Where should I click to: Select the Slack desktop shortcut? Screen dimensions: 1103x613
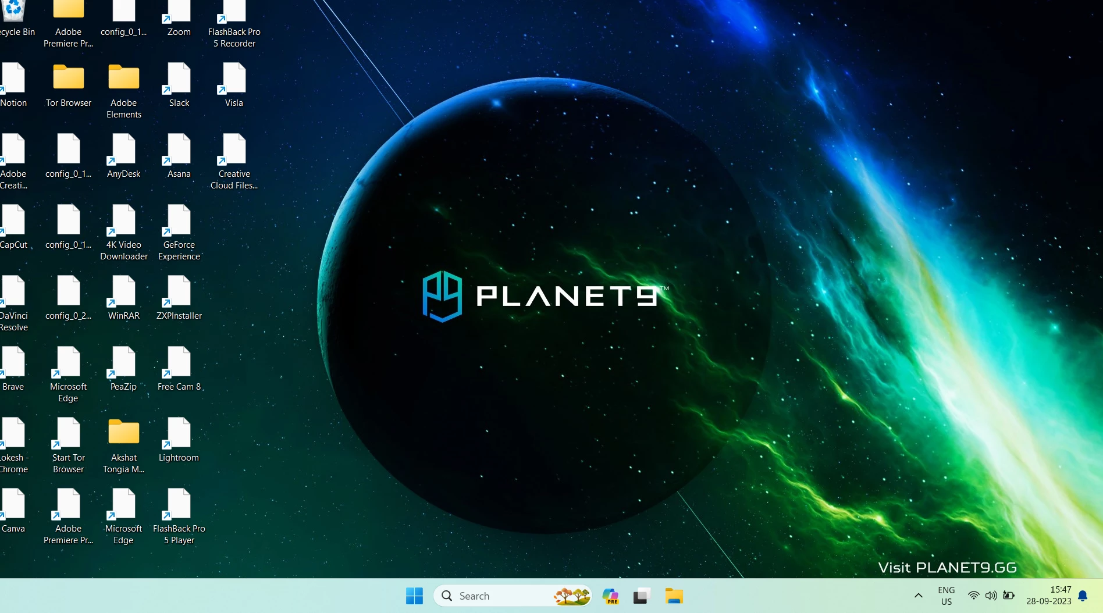point(179,85)
